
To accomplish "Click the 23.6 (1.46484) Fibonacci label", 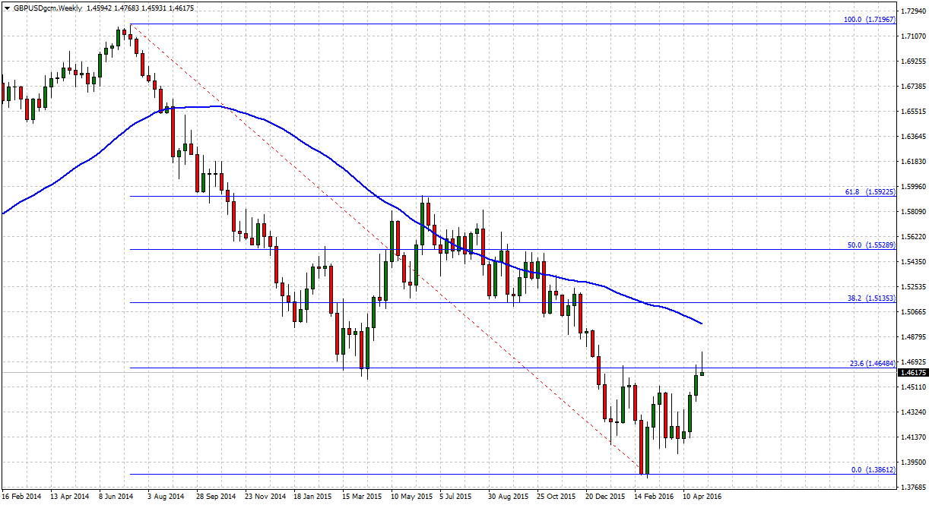I will pyautogui.click(x=871, y=364).
